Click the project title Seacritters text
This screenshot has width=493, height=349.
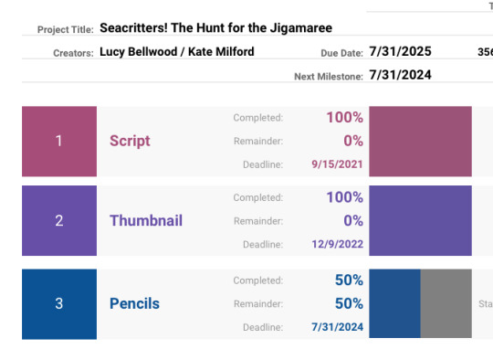[215, 28]
